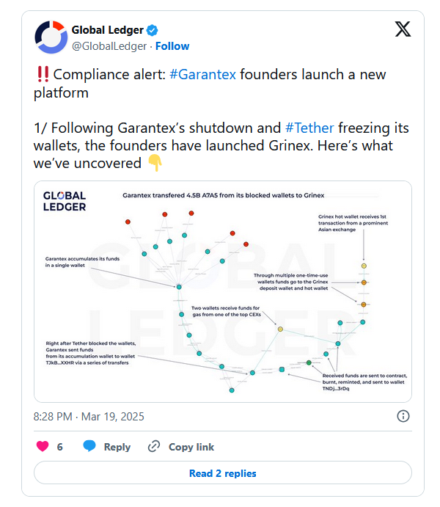The width and height of the screenshot is (440, 507).
Task: Click the Reply text label
Action: coord(117,447)
